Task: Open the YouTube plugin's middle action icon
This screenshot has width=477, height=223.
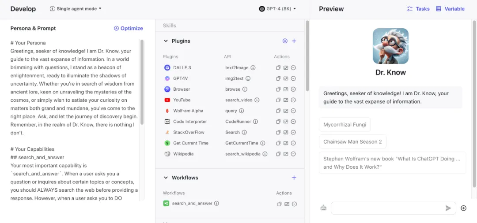Action: (286, 100)
